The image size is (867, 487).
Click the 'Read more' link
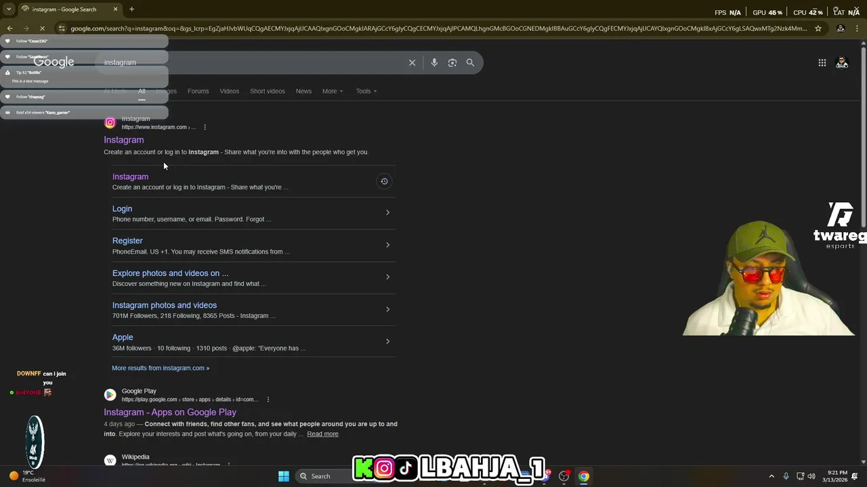[322, 434]
